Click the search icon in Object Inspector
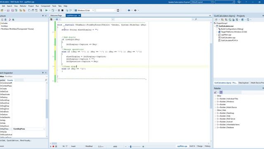The image size is (264, 149). point(46,80)
